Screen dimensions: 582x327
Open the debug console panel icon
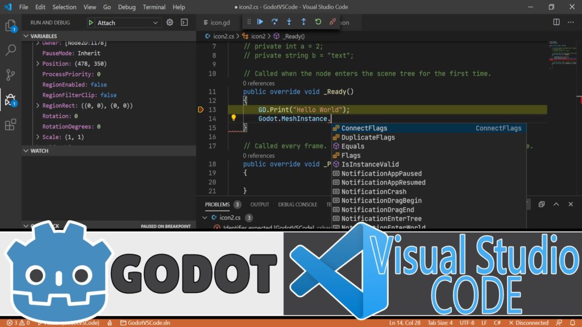[x=184, y=23]
